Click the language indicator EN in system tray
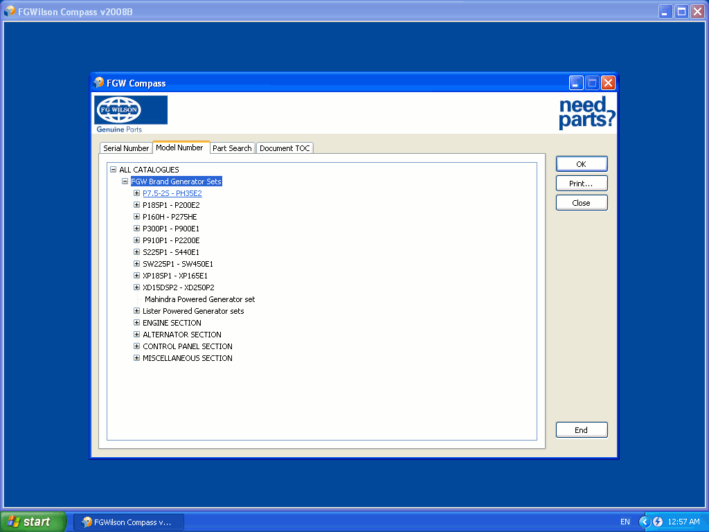The height and width of the screenshot is (532, 709). click(x=625, y=522)
